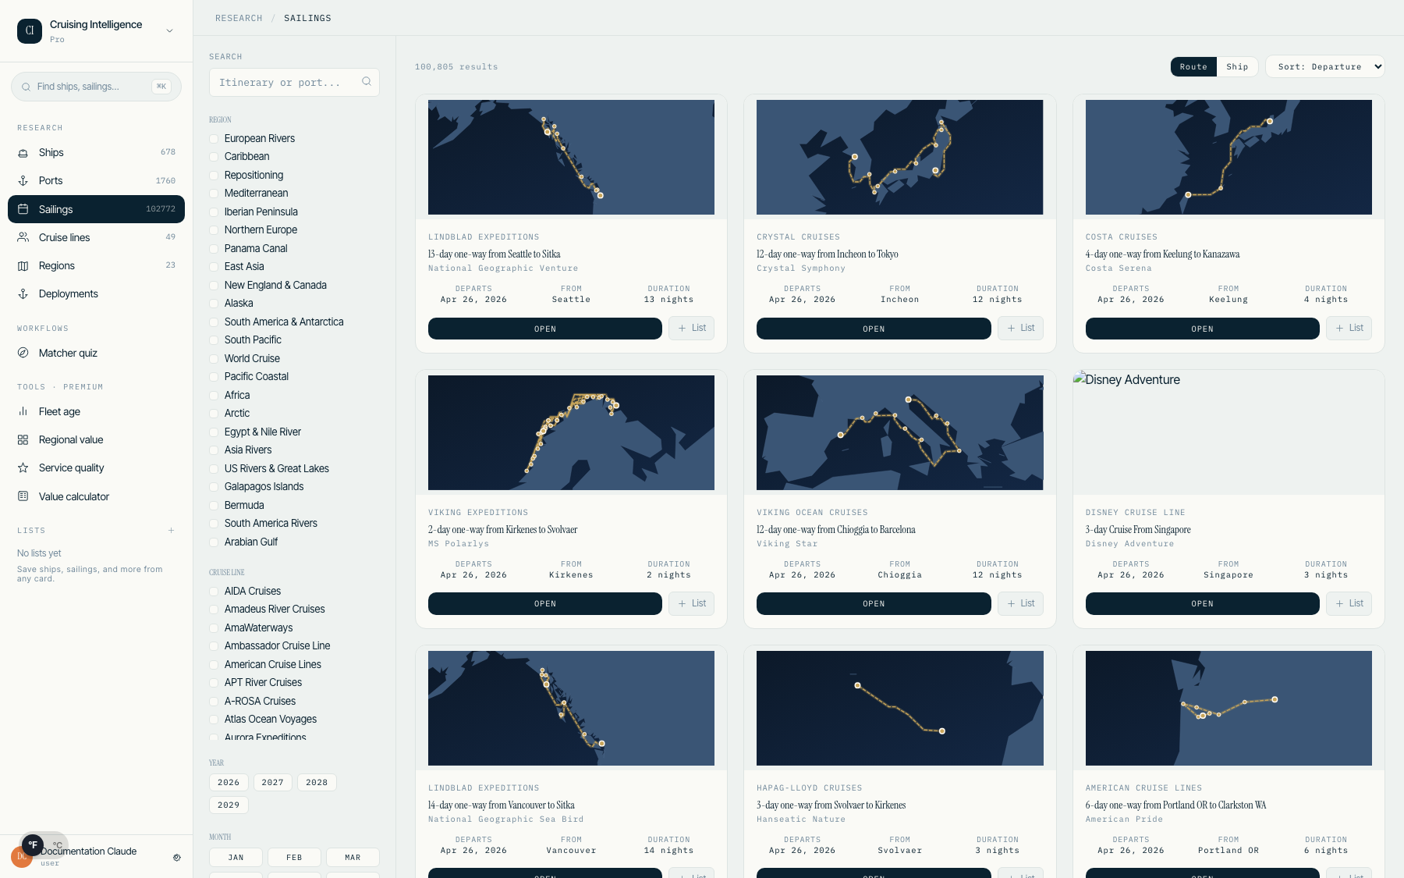Viewport: 1404px width, 878px height.
Task: Open the Value calculator icon
Action: (x=23, y=496)
